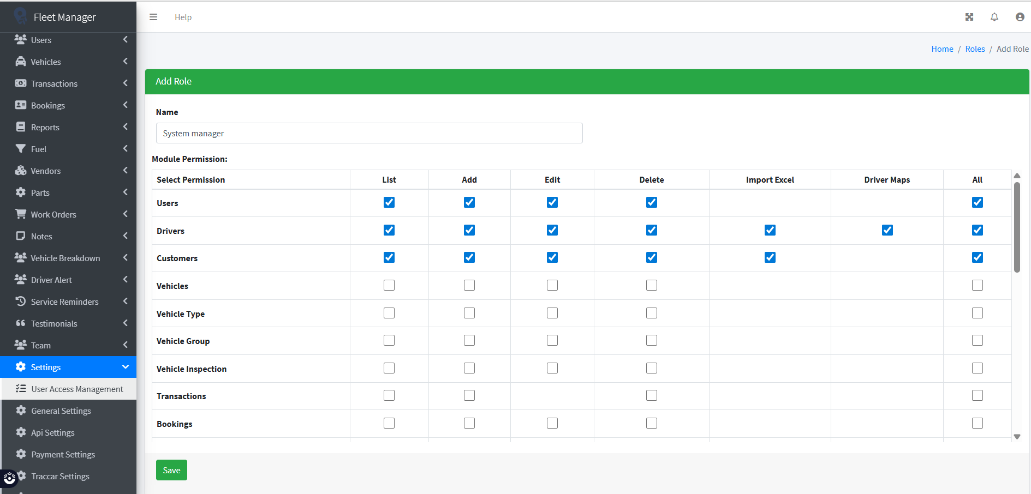Click the Service Reminders history icon
This screenshot has height=494, width=1031.
pyautogui.click(x=21, y=302)
